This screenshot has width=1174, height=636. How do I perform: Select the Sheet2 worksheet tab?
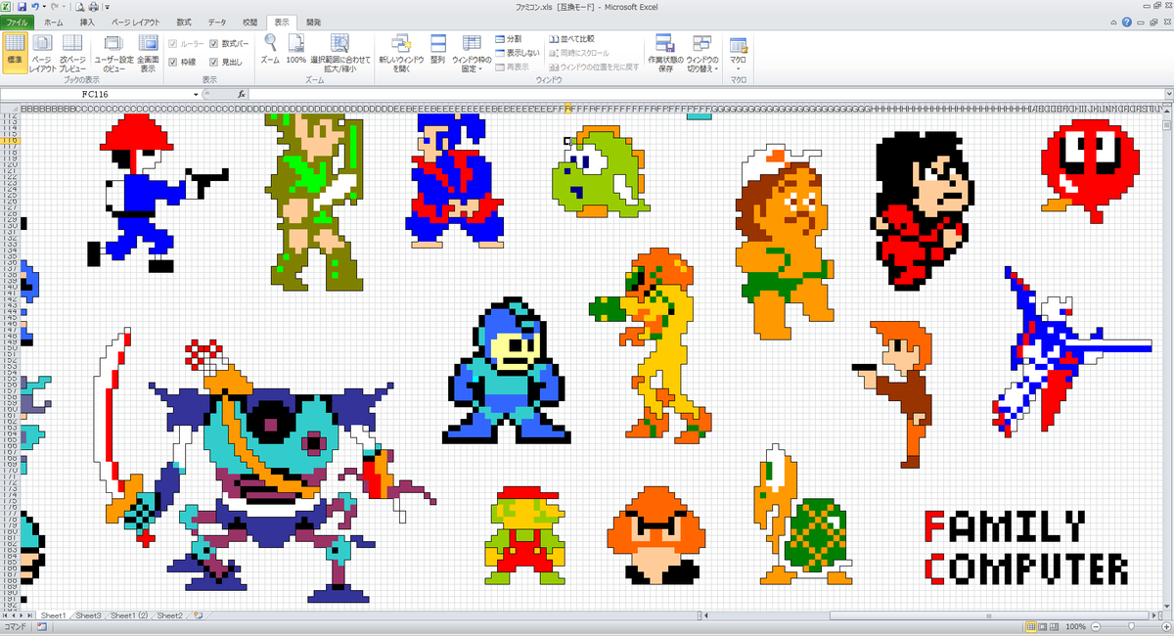170,615
